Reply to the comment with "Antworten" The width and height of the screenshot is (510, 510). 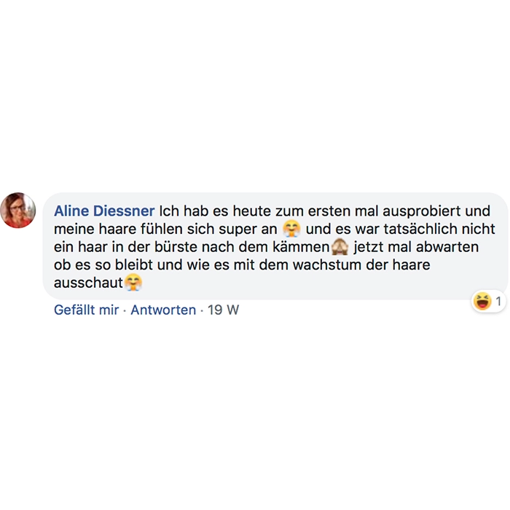tap(163, 310)
